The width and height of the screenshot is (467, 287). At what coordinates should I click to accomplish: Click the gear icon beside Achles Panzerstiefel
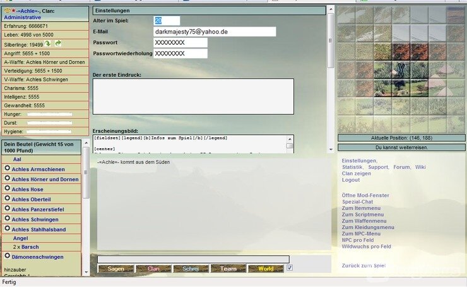tap(7, 208)
